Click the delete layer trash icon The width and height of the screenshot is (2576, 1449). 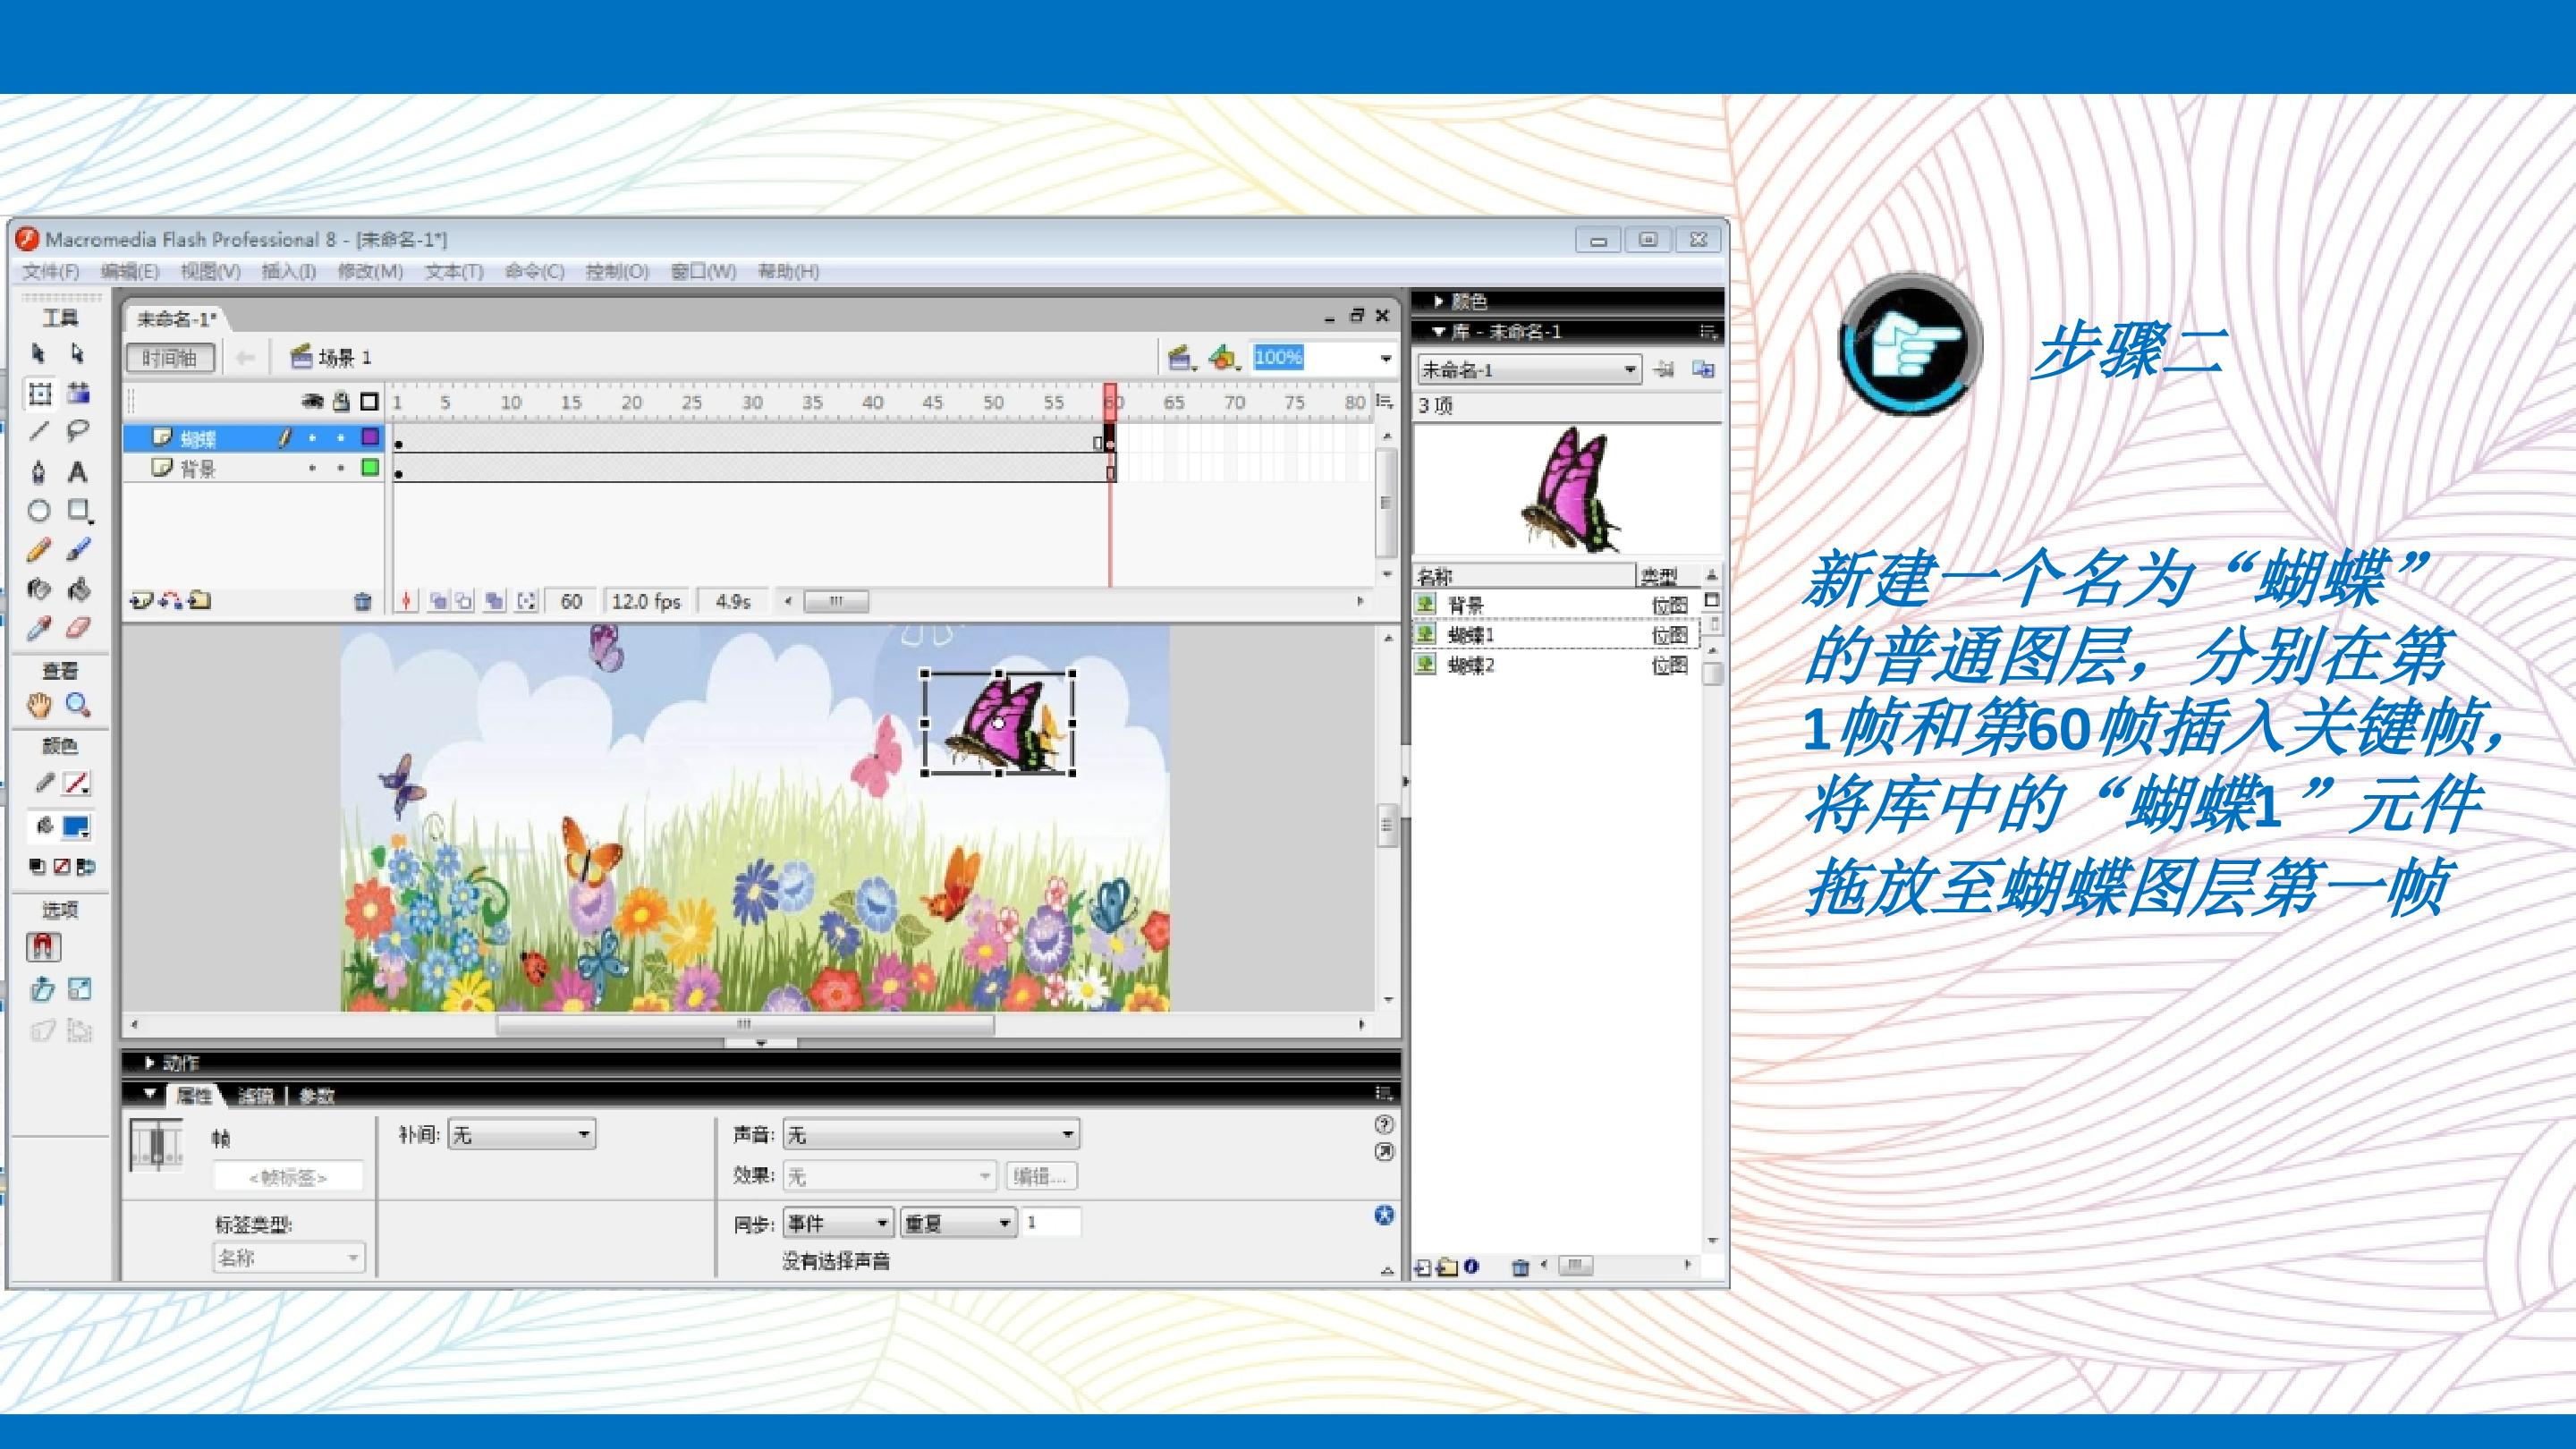(x=362, y=601)
